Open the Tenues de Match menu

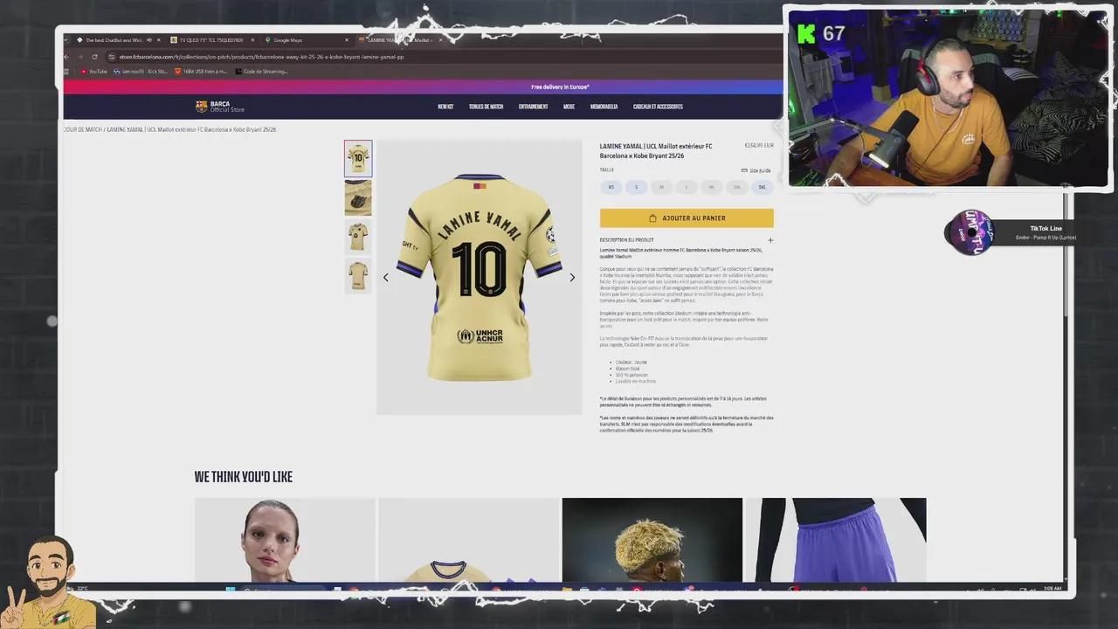point(486,107)
